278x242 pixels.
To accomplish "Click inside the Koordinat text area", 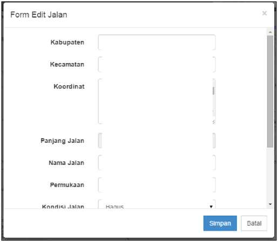I will click(x=155, y=101).
